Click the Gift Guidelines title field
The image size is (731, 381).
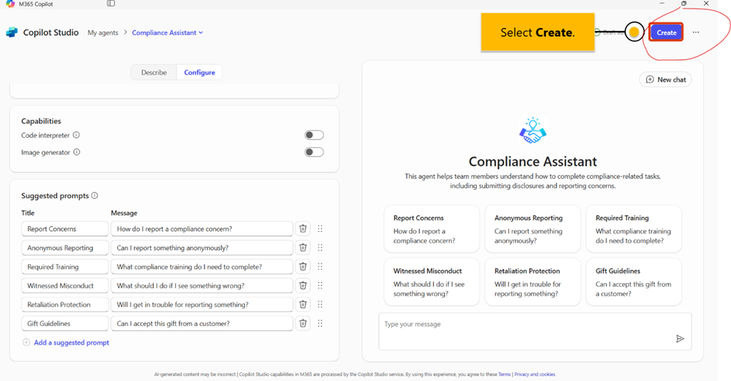(65, 323)
